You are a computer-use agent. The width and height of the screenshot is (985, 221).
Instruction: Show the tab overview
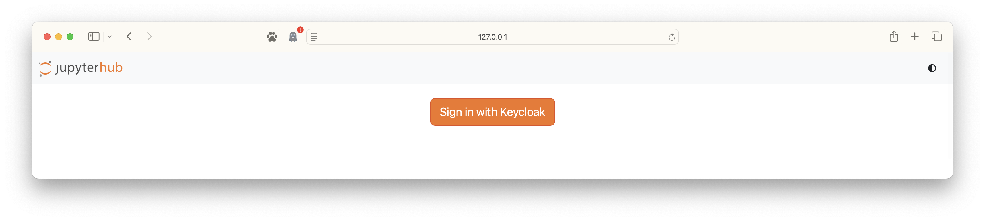pyautogui.click(x=936, y=37)
